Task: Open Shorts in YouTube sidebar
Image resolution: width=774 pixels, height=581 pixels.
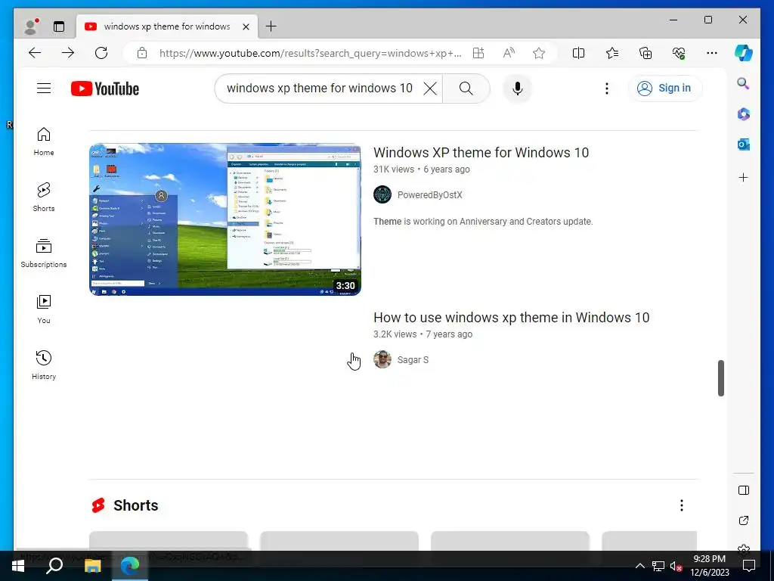Action: [x=44, y=197]
